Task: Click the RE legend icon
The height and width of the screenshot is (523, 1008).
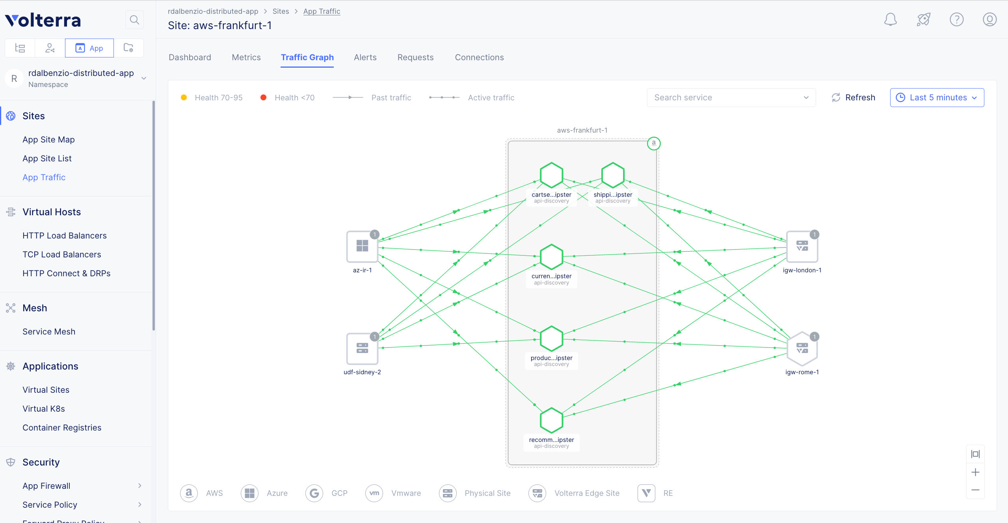Action: [646, 493]
